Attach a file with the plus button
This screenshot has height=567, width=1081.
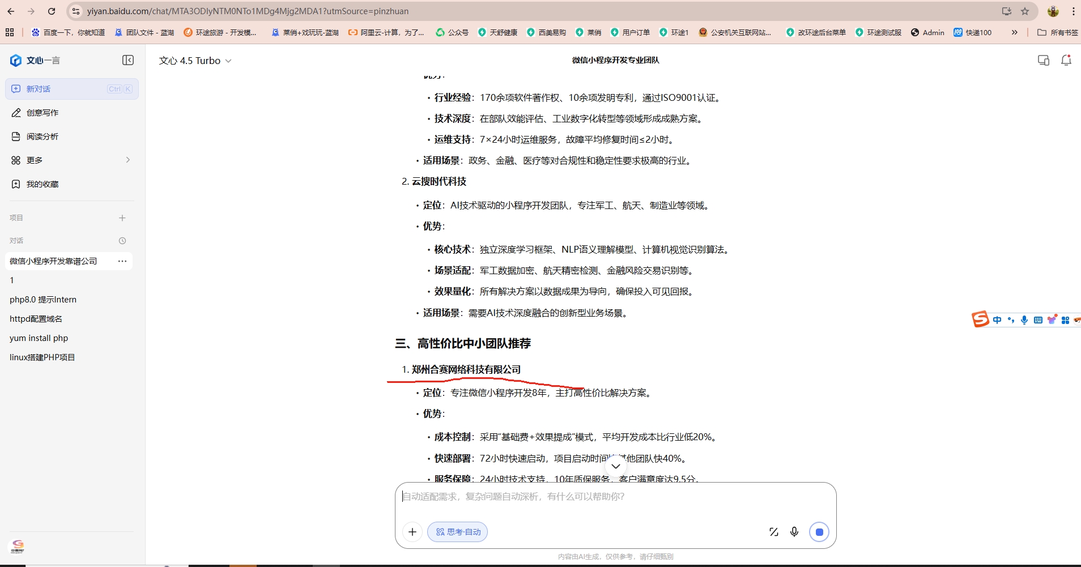point(412,531)
